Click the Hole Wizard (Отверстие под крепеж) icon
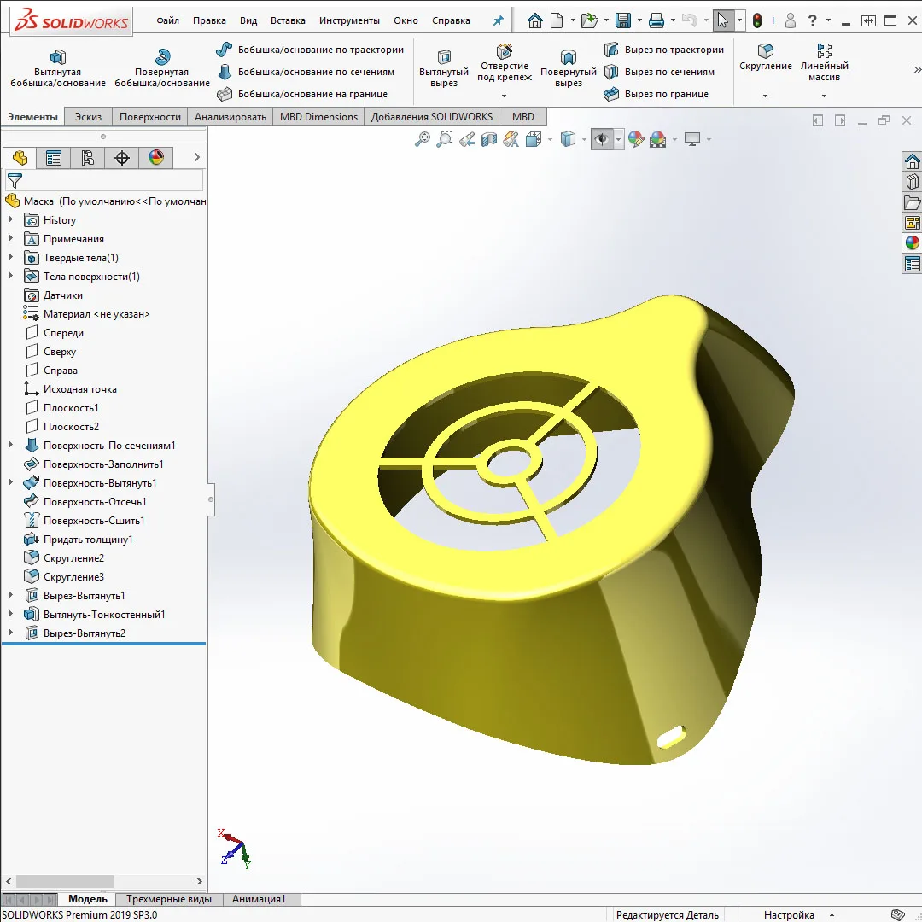This screenshot has width=922, height=922. click(x=505, y=51)
